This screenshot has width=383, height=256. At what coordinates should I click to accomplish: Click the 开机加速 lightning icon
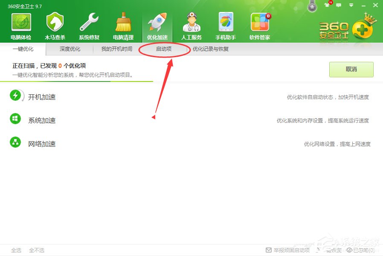[x=15, y=96]
